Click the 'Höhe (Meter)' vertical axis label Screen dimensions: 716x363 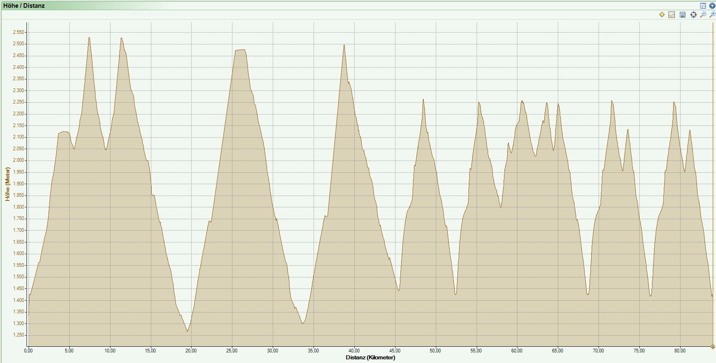click(7, 184)
